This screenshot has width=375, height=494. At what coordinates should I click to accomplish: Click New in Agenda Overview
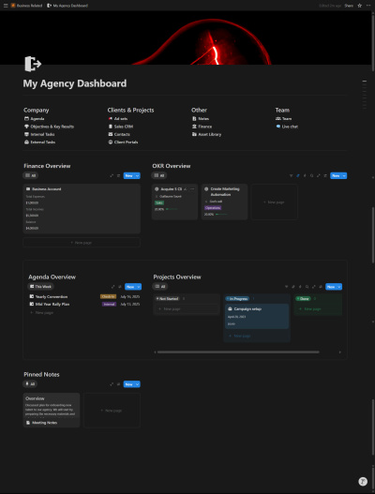[130, 287]
